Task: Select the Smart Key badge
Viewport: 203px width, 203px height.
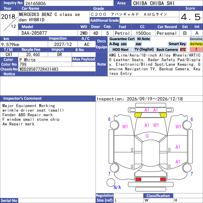Action: (177, 44)
